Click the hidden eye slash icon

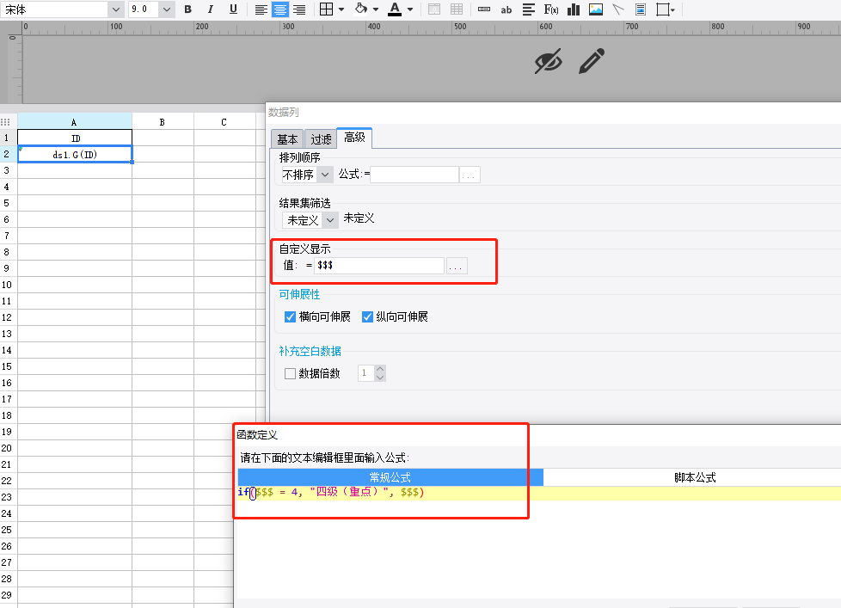548,61
